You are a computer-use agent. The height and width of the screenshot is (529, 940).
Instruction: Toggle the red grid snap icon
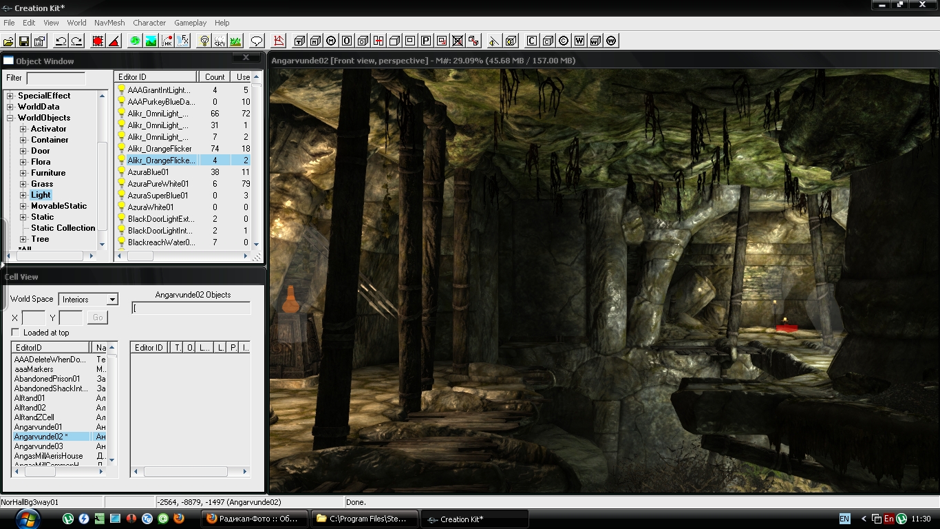point(98,41)
